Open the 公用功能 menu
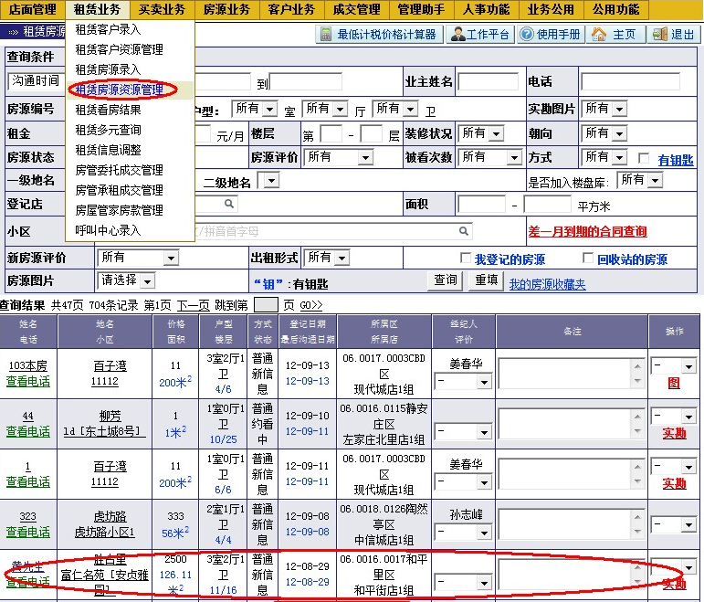This screenshot has width=704, height=602. (615, 9)
